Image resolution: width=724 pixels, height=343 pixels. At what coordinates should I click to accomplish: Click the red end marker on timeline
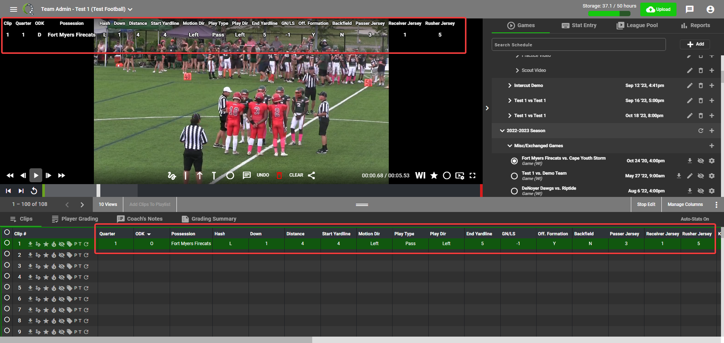pyautogui.click(x=481, y=191)
